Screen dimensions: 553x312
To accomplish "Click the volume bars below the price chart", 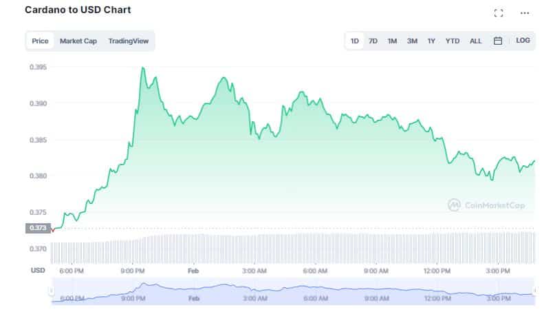I will pos(293,249).
